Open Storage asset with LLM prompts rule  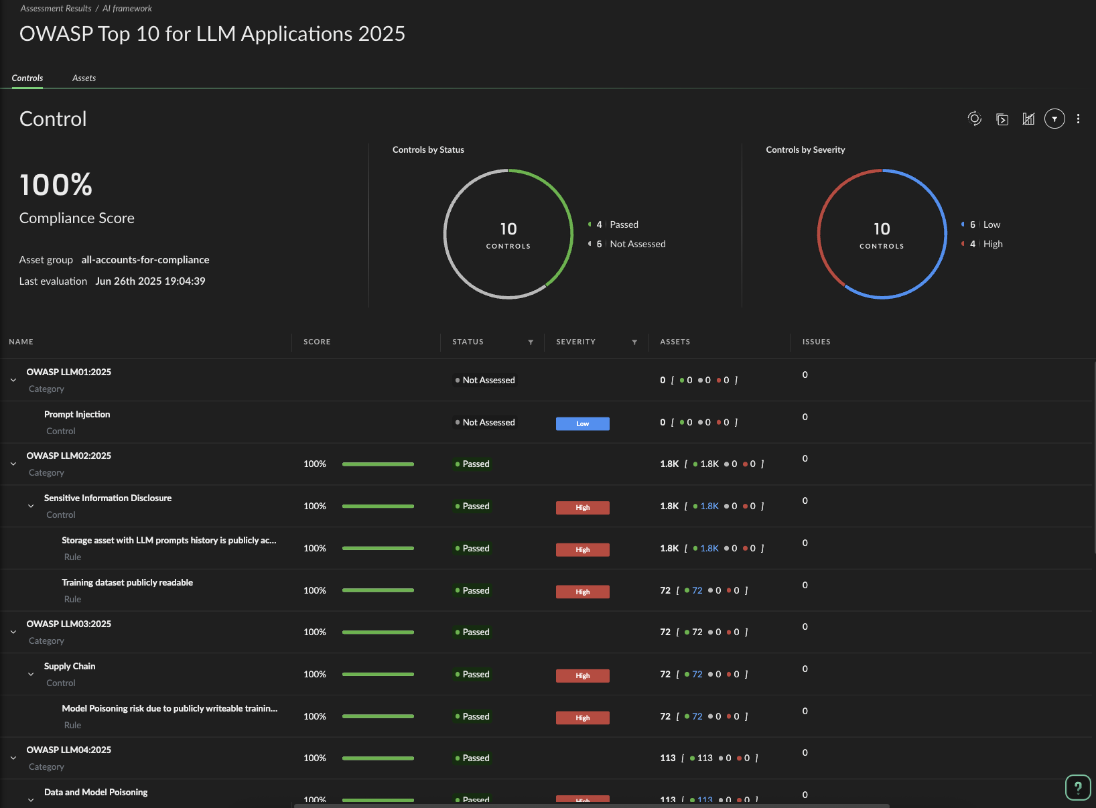coord(169,540)
